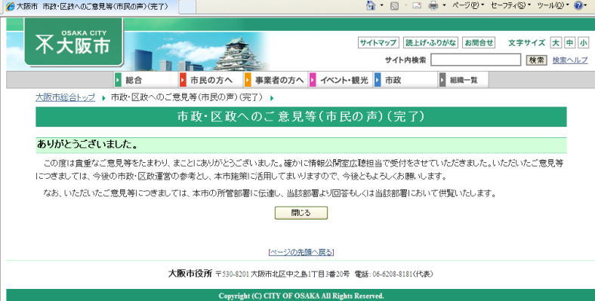This screenshot has width=595, height=301.
Task: Open the ツール(O) menu
Action: point(553,5)
